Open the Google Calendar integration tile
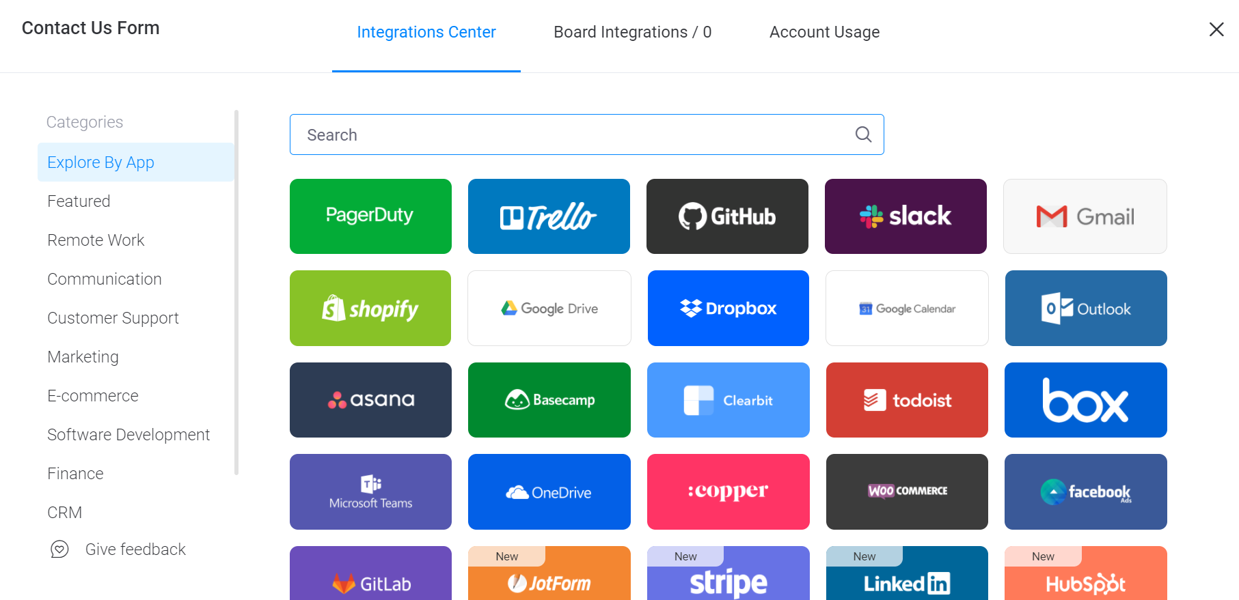The width and height of the screenshot is (1239, 600). (x=907, y=308)
